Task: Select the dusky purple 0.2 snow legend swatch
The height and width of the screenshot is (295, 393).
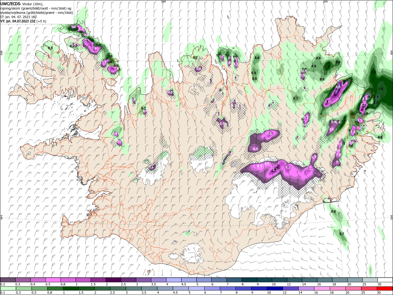Action: click(x=8, y=280)
